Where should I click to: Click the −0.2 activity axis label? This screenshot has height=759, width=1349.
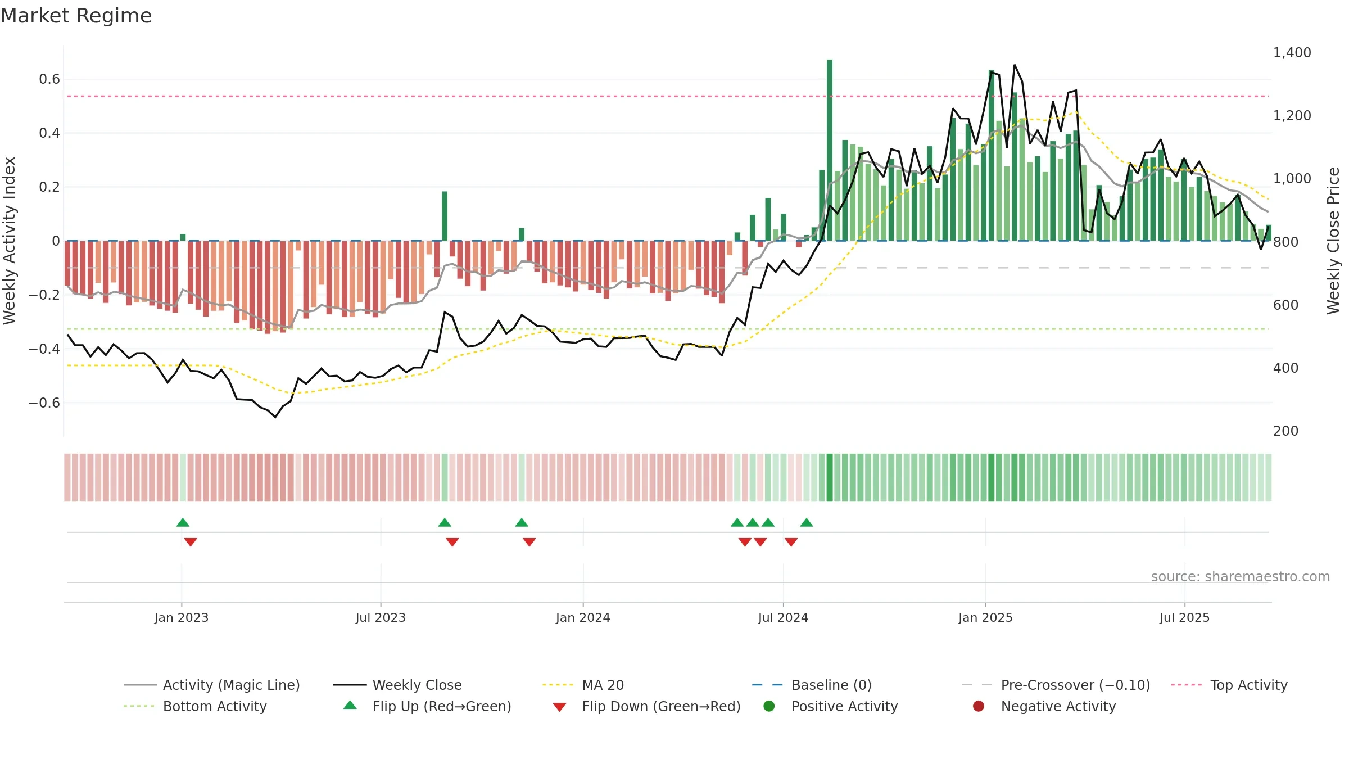tap(44, 295)
